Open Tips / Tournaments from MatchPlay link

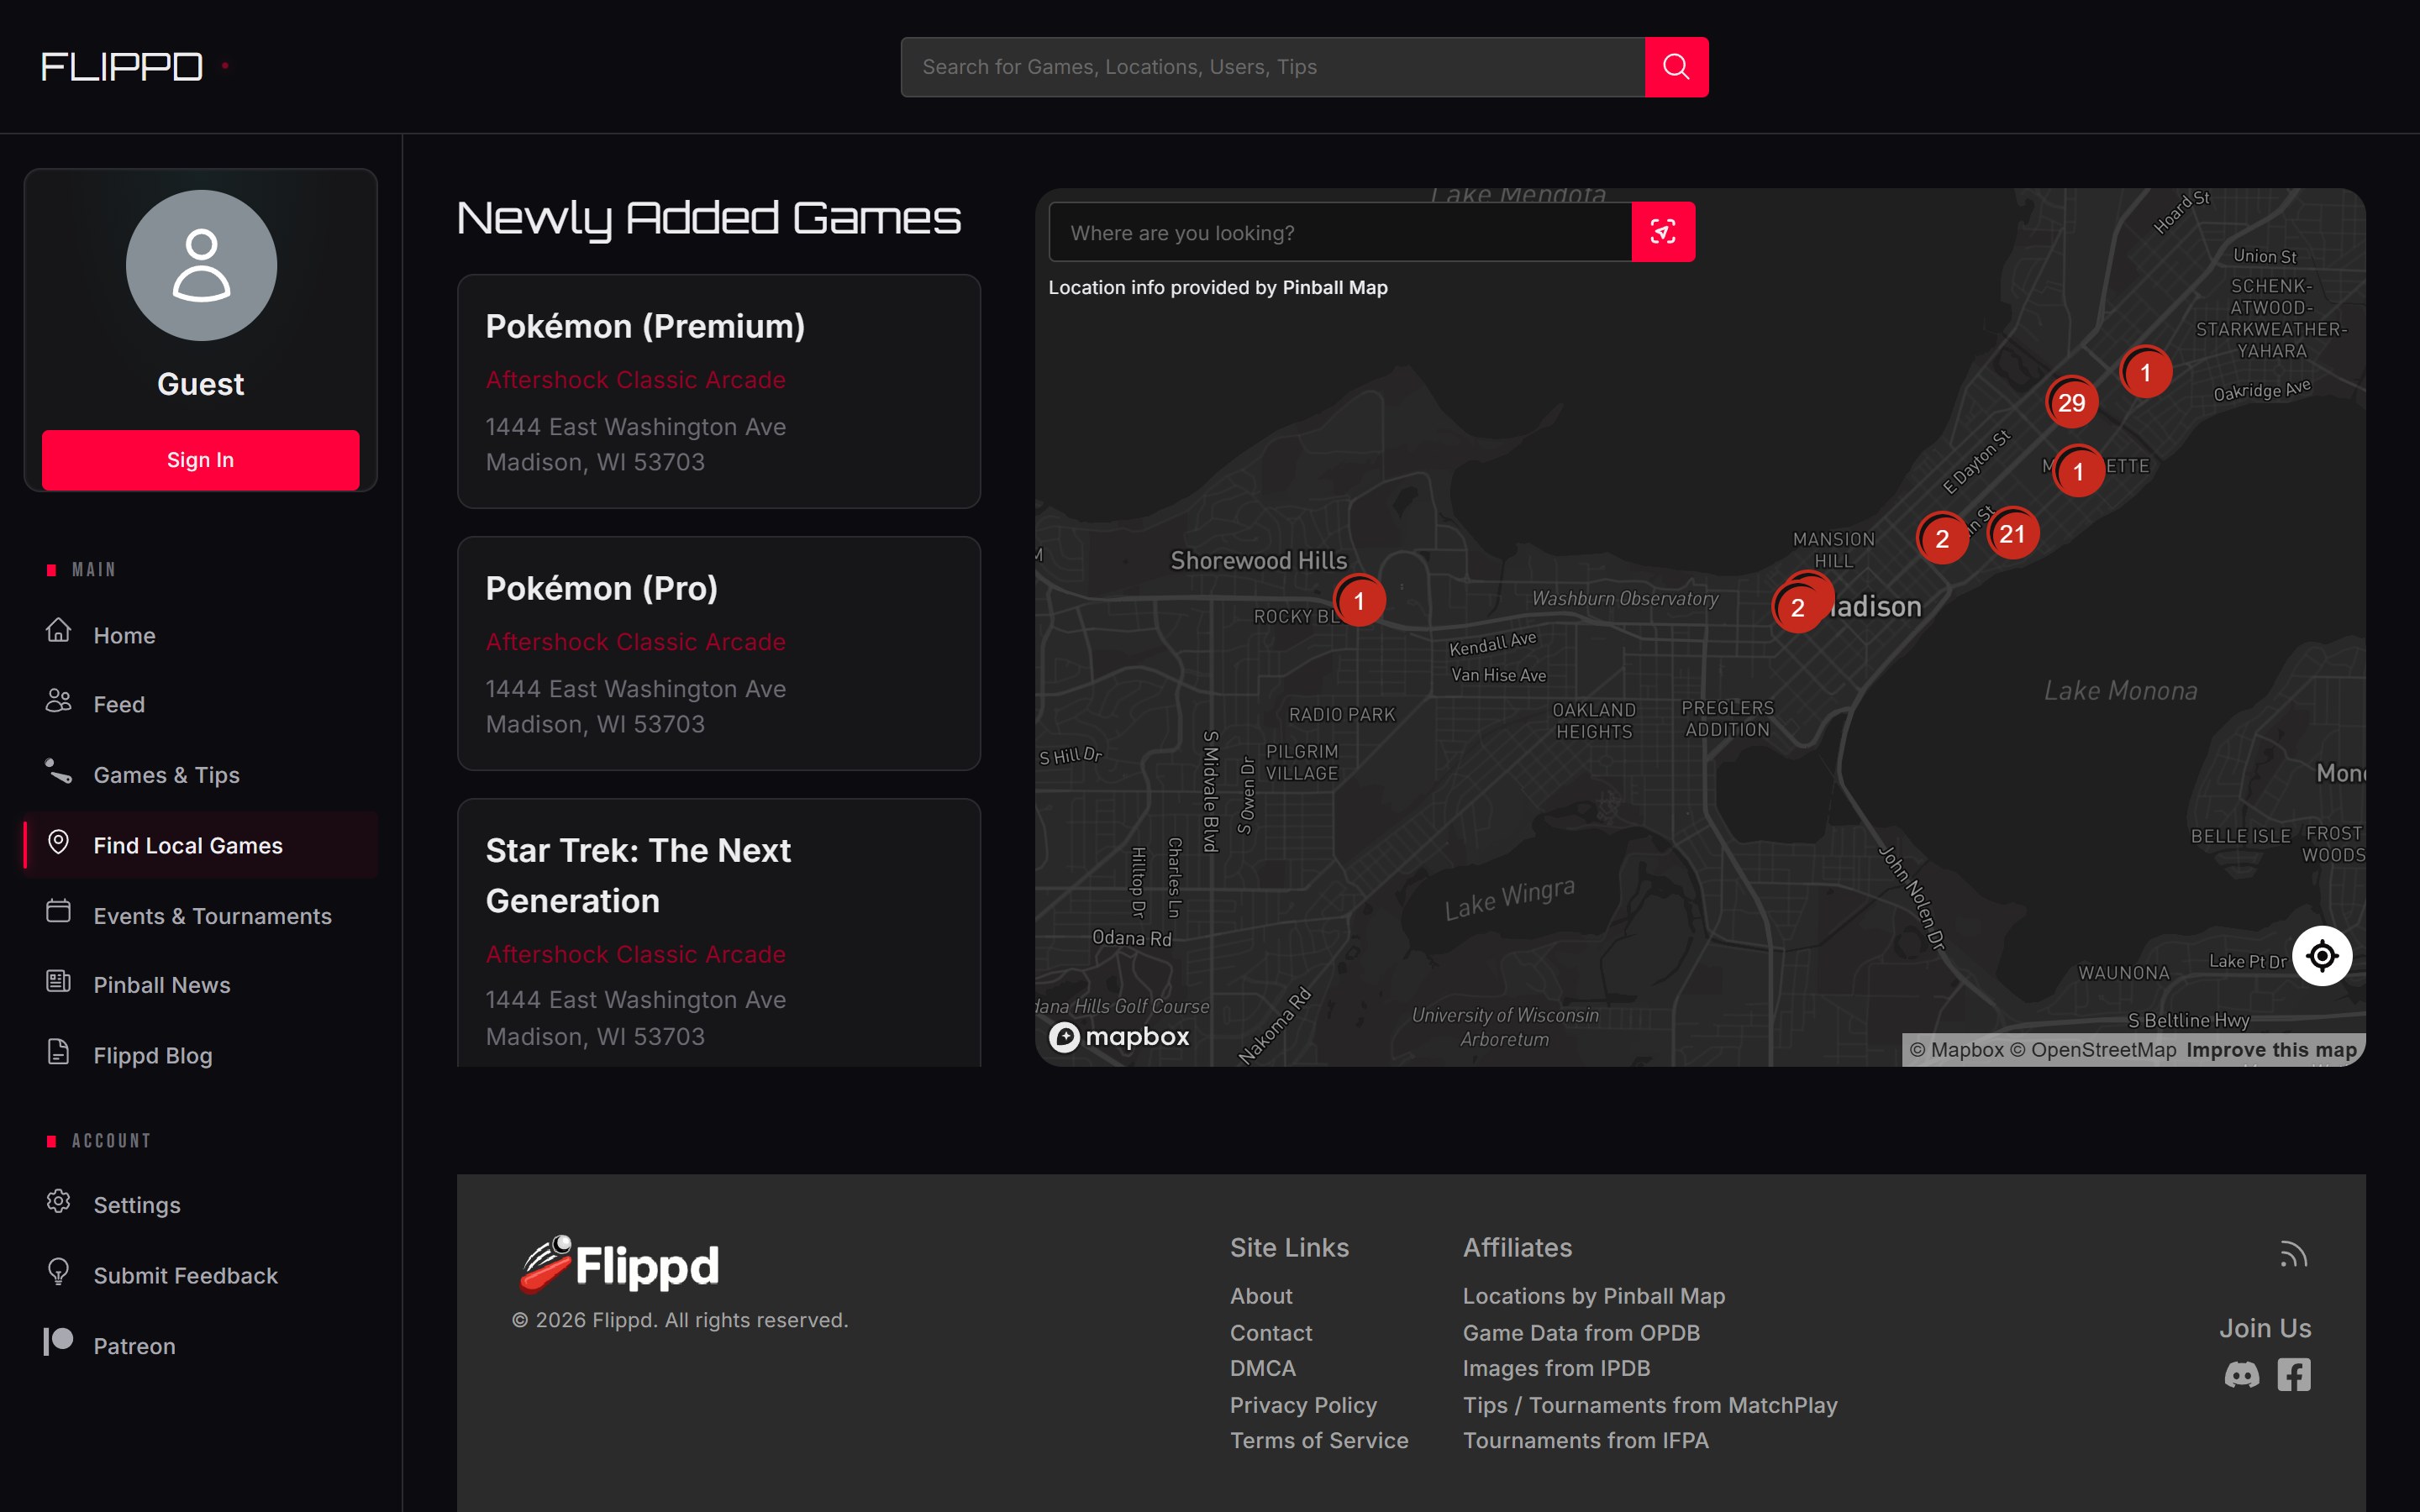[x=1650, y=1405]
